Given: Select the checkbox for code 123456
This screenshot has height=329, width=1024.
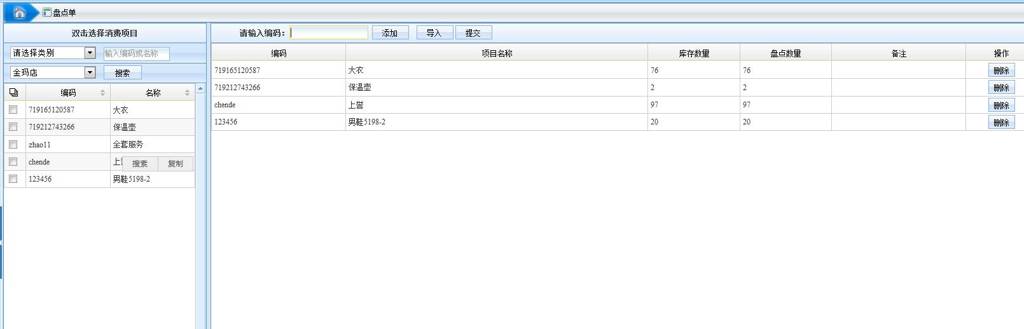Looking at the screenshot, I should click(x=13, y=179).
